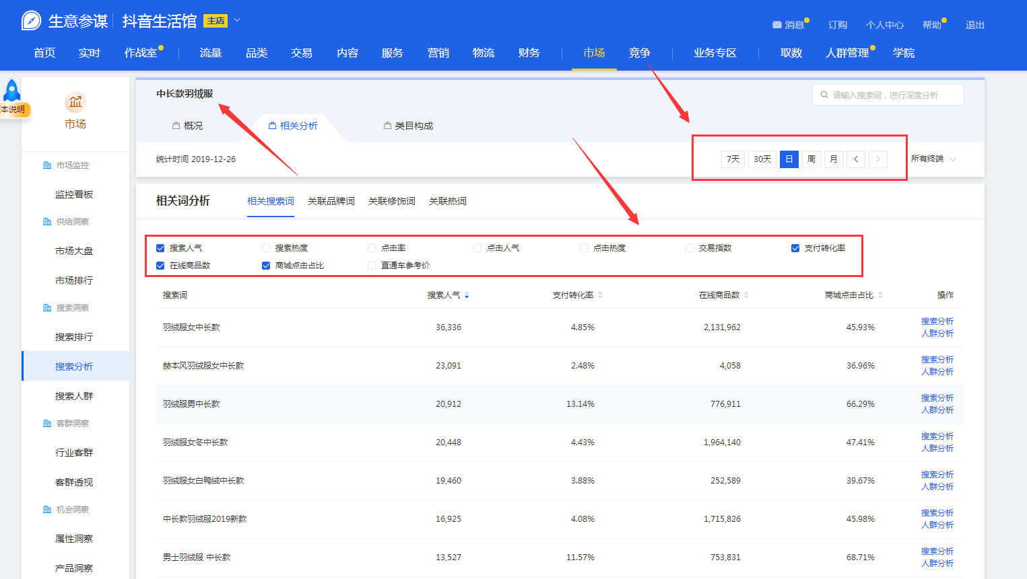Viewport: 1027px width, 579px height.
Task: Click the 消息 envelope icon
Action: point(777,25)
